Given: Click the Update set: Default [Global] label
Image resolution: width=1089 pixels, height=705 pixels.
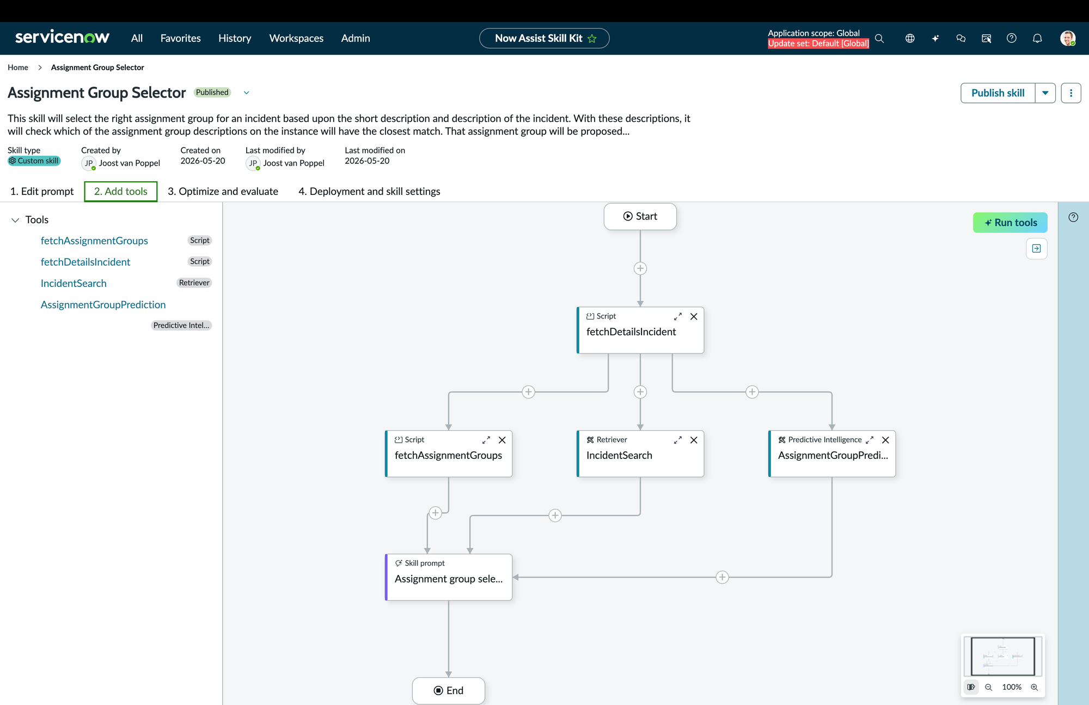Looking at the screenshot, I should tap(818, 44).
